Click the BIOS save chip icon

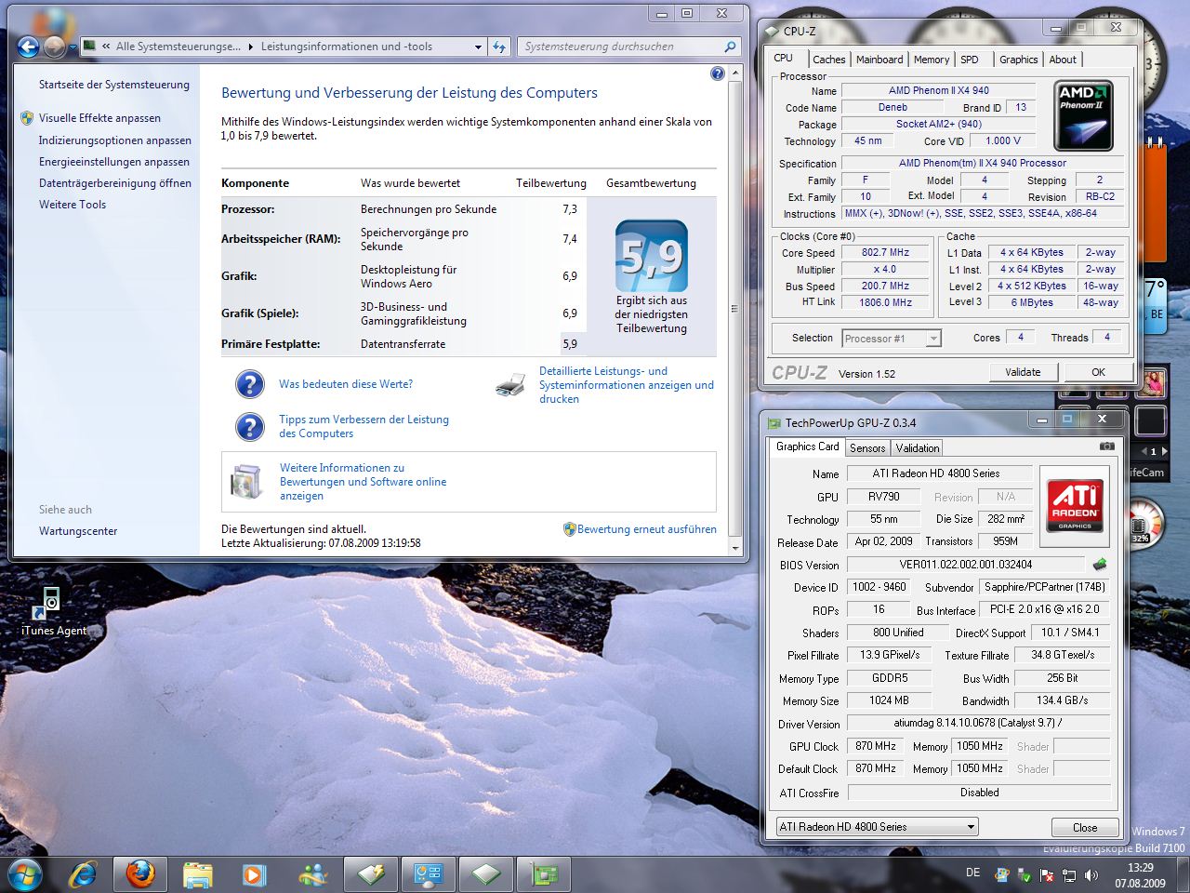pyautogui.click(x=1099, y=565)
